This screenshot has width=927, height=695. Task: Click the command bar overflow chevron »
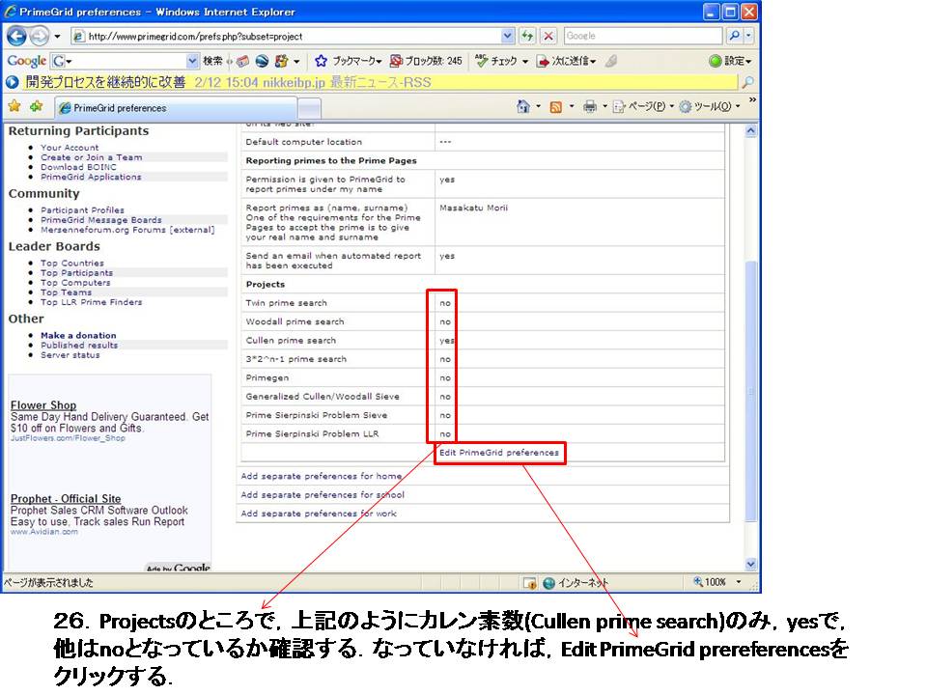click(x=752, y=100)
